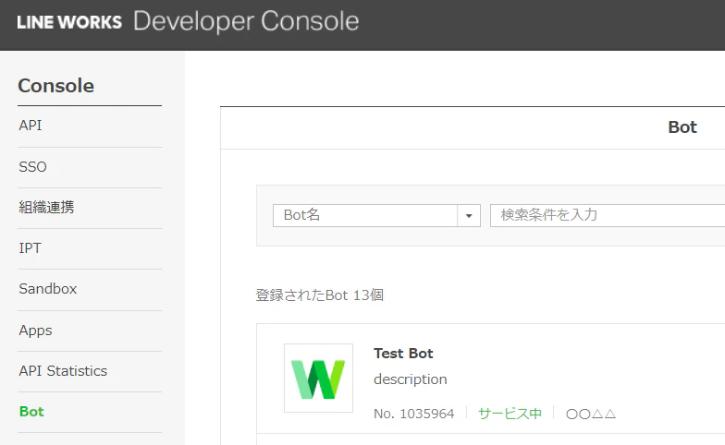Open the SSO menu item

coord(33,166)
